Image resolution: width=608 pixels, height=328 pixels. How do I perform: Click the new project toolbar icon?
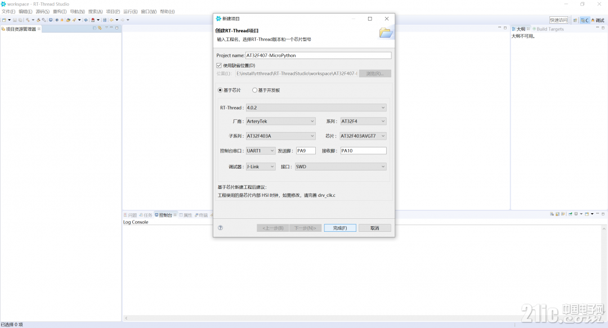point(4,20)
